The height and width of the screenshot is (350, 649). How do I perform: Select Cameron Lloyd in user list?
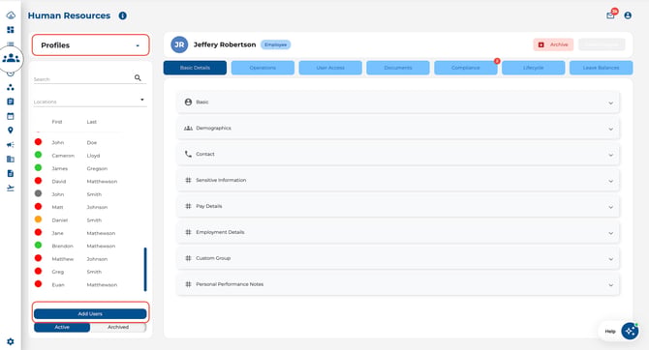(78, 156)
